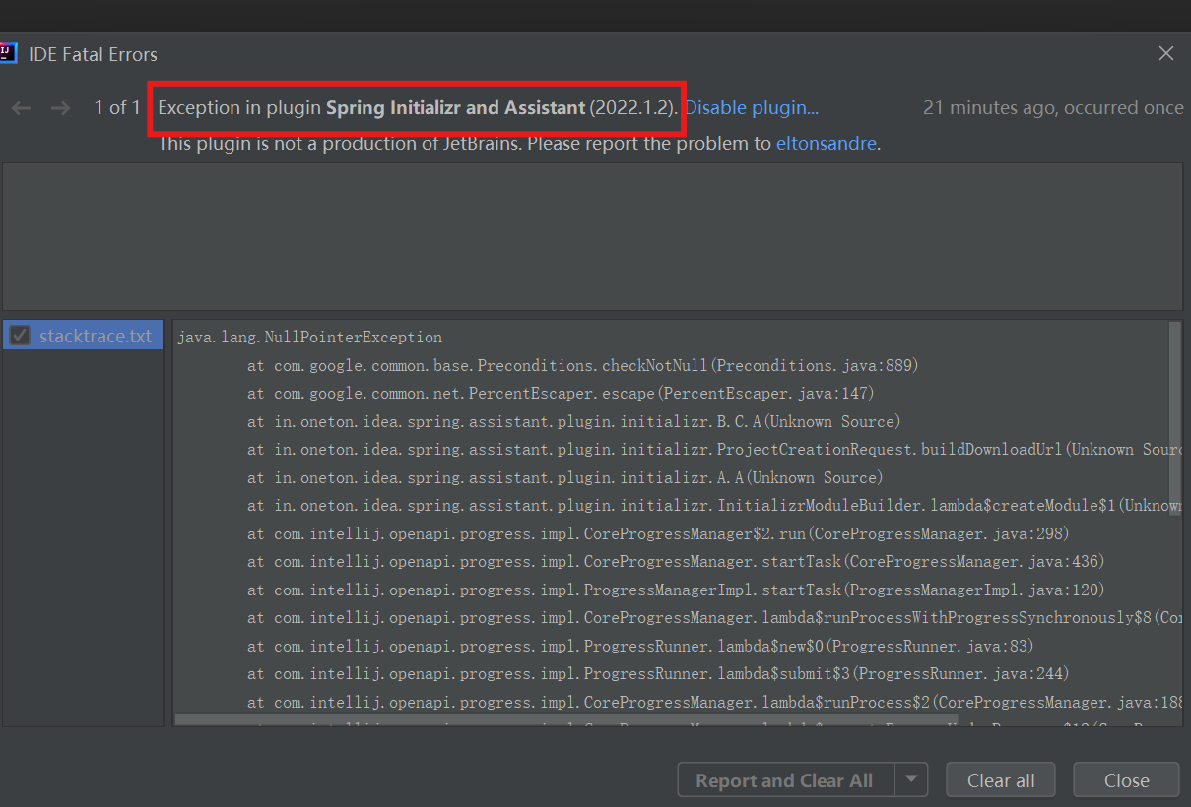The height and width of the screenshot is (807, 1191).
Task: Click the Close button
Action: pyautogui.click(x=1126, y=780)
